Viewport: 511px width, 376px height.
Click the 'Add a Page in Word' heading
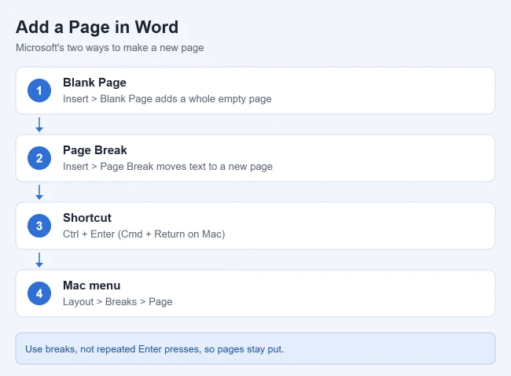[x=97, y=27]
